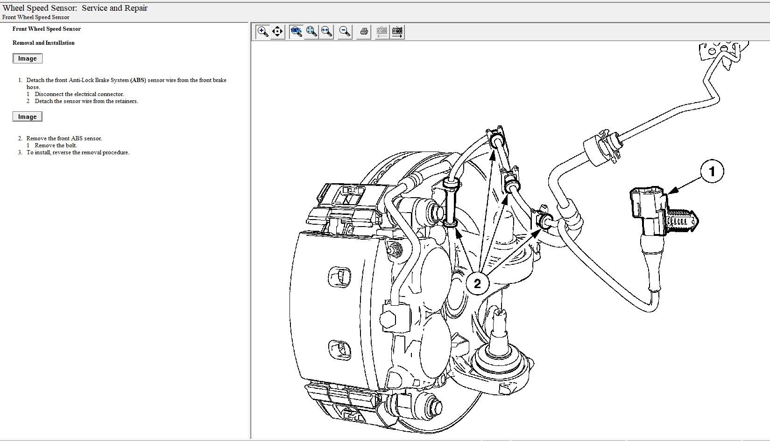Open the Image button above step 2
The image size is (770, 441).
[28, 117]
